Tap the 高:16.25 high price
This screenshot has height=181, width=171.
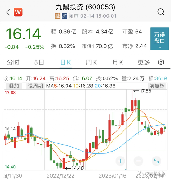point(59,78)
